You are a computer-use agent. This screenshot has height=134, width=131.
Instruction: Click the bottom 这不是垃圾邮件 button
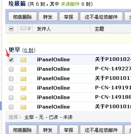tap(101, 130)
